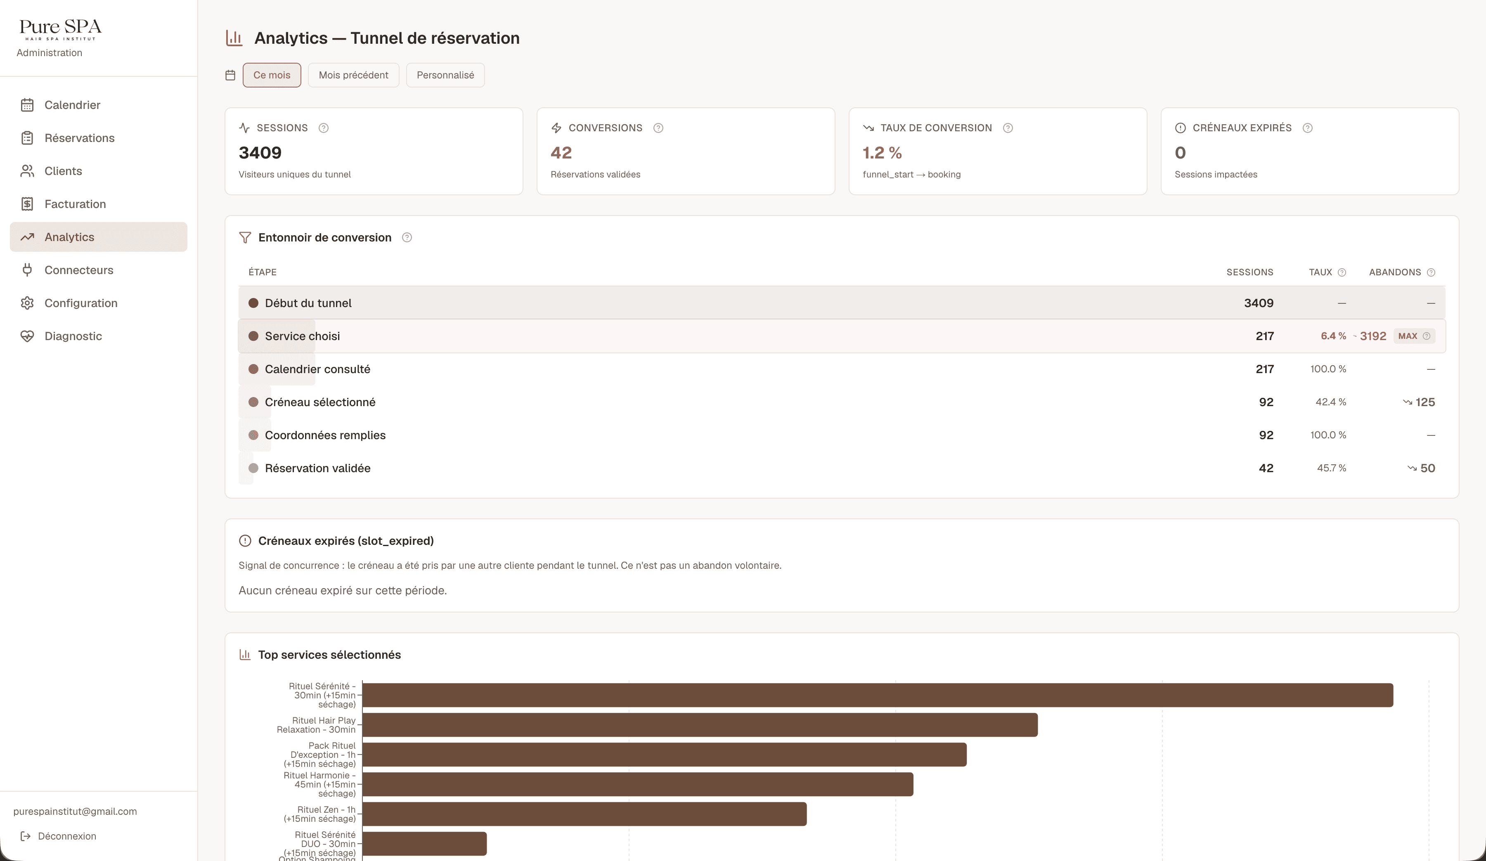Click the Diagnostic heartbeat icon
Screen dimensions: 1486x861
(x=27, y=336)
